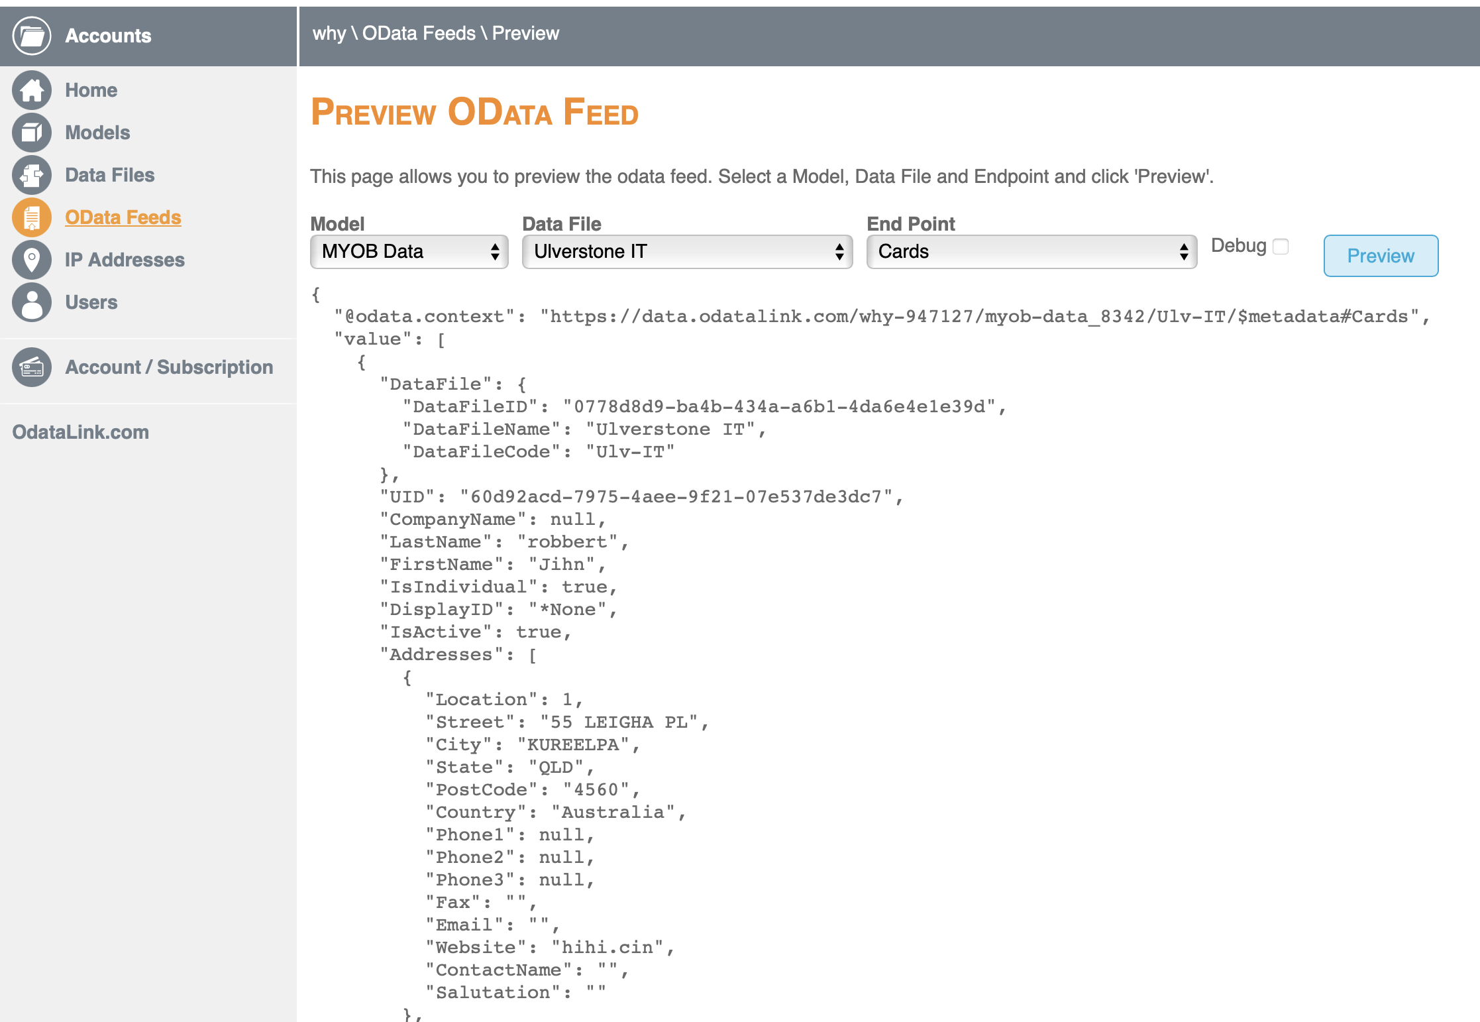The image size is (1480, 1022).
Task: Click the IP Addresses pin icon
Action: (x=31, y=260)
